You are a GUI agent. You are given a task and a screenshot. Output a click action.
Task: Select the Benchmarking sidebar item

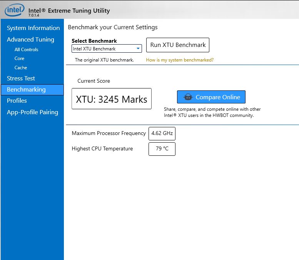26,90
